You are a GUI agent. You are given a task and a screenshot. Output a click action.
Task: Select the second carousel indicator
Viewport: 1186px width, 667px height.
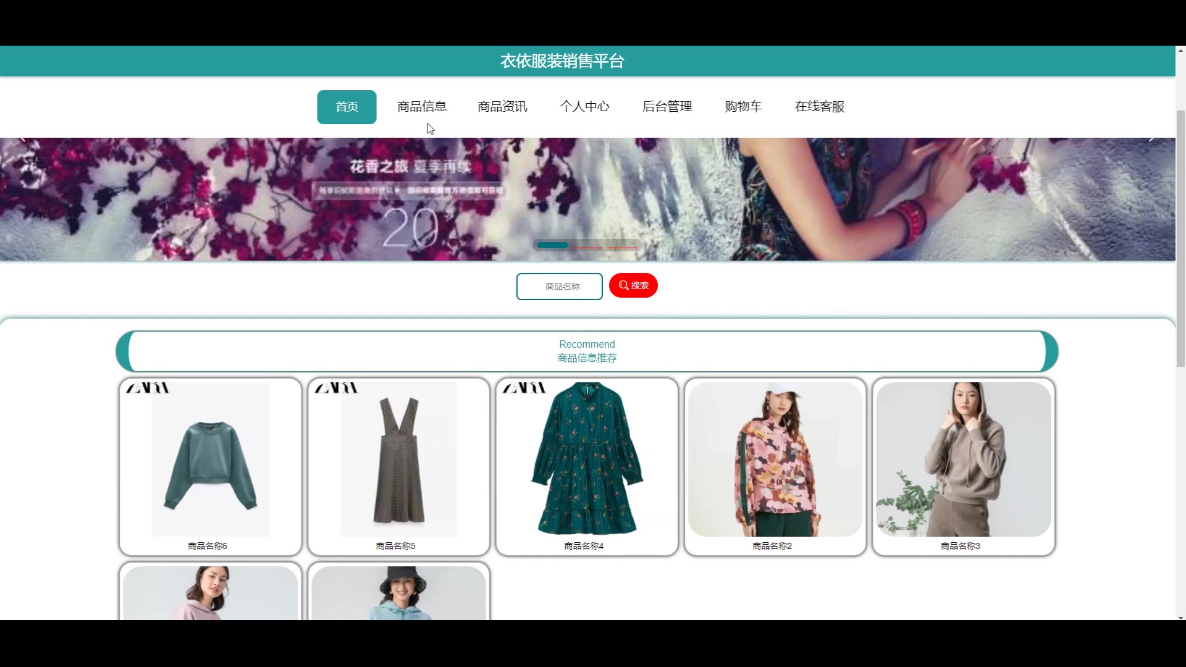(x=587, y=246)
